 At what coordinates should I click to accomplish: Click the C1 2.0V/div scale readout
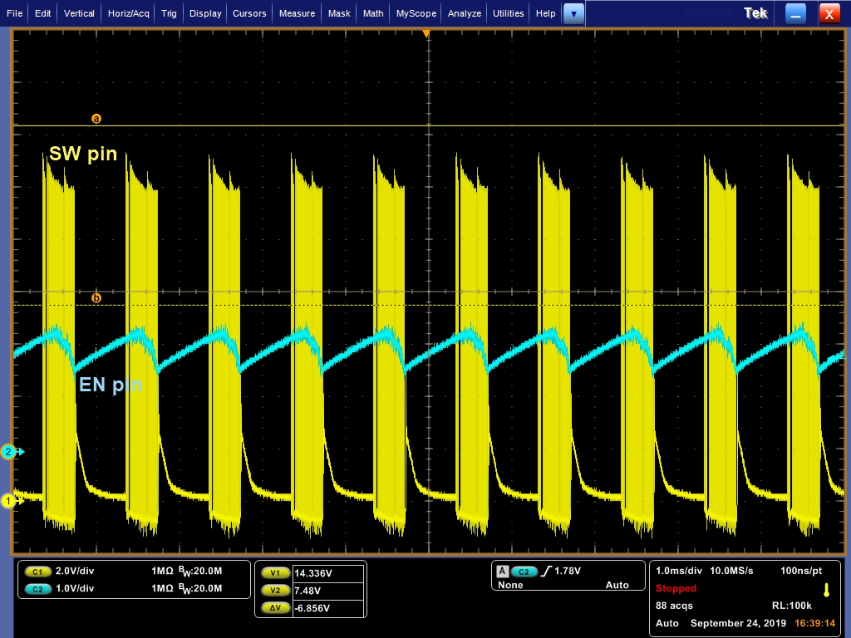point(75,571)
